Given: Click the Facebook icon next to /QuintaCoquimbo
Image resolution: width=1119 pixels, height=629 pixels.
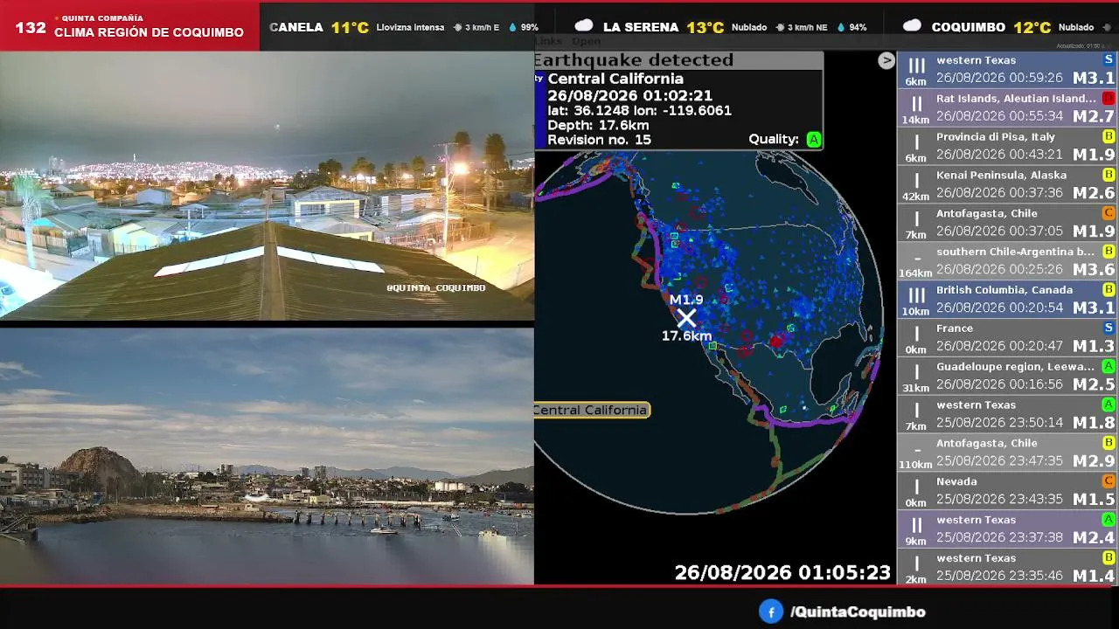Looking at the screenshot, I should click(770, 612).
